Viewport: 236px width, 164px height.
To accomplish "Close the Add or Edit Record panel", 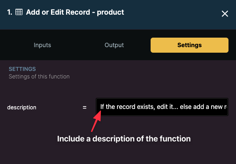I will (x=225, y=14).
